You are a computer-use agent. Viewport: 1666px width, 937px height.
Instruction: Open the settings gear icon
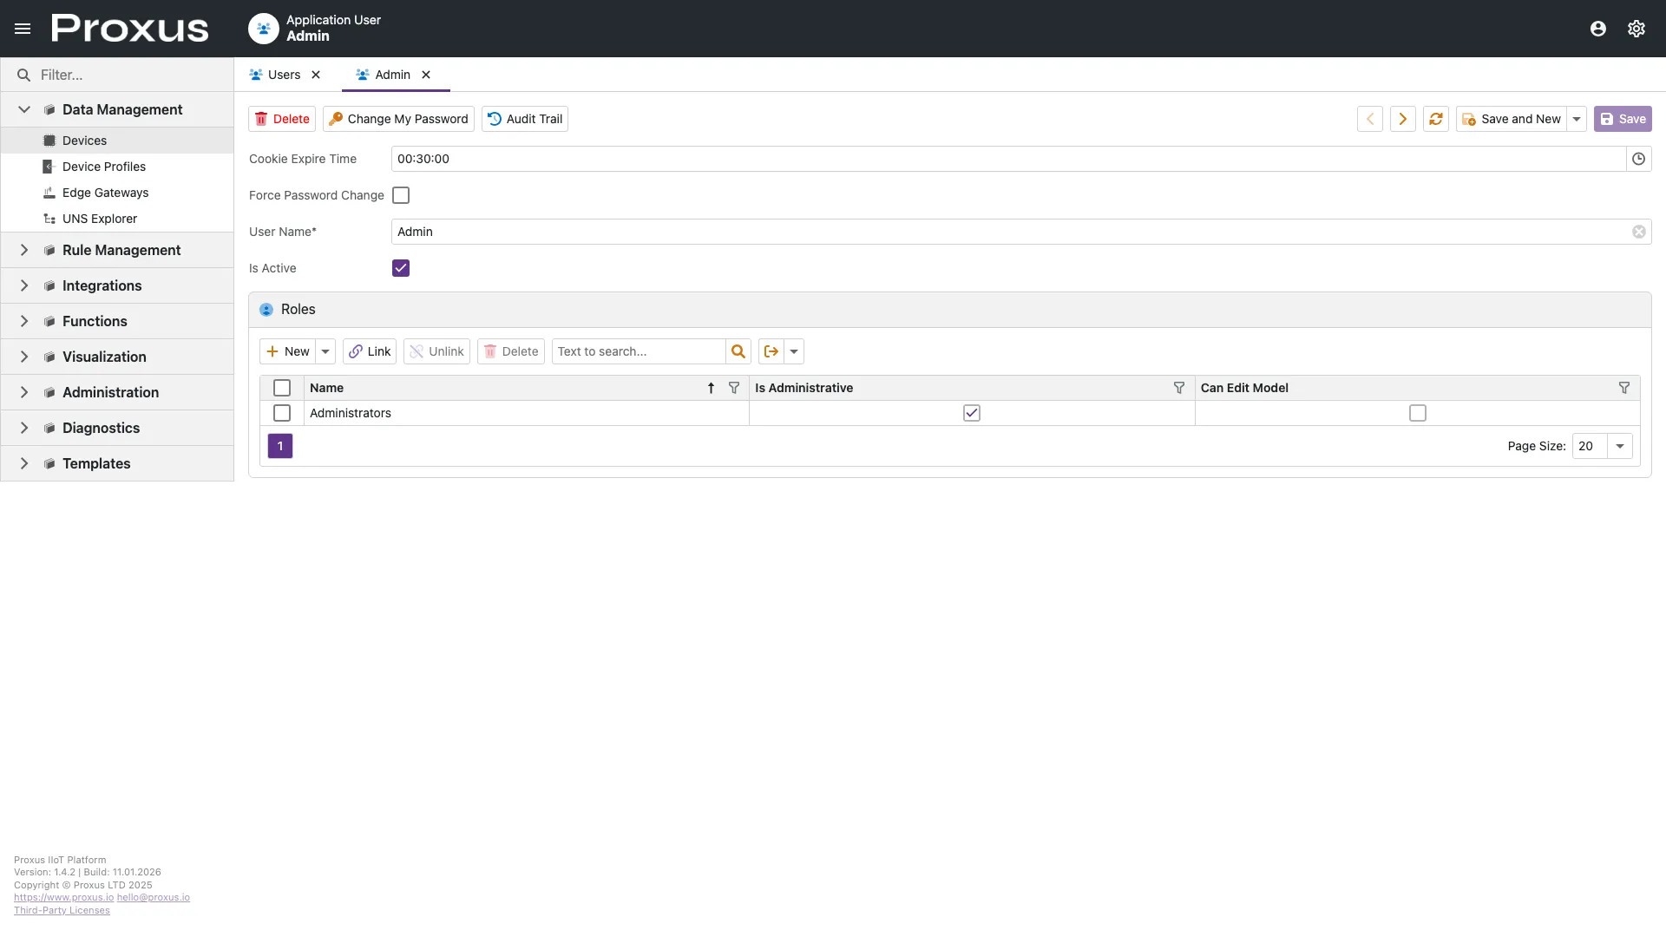point(1636,29)
